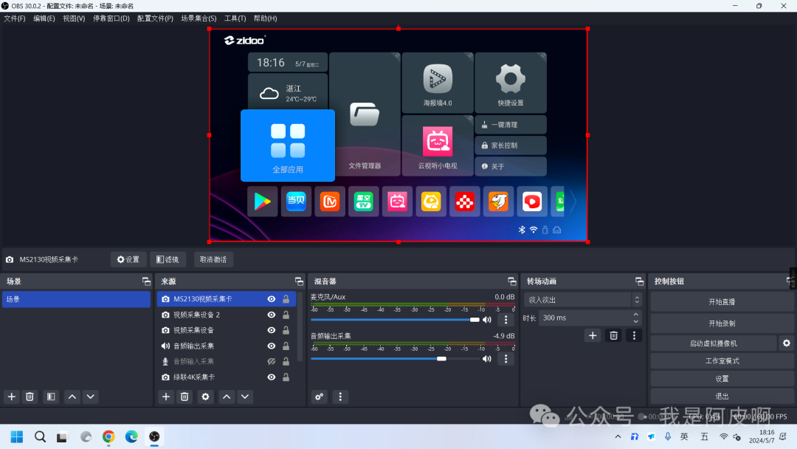Hide the MS2130视频采集卡 source
Screen dimensions: 797x449
point(272,299)
